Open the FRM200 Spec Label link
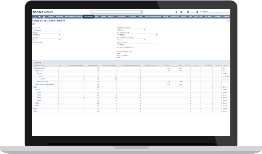Screen dimensions: 262x154 coord(42,82)
